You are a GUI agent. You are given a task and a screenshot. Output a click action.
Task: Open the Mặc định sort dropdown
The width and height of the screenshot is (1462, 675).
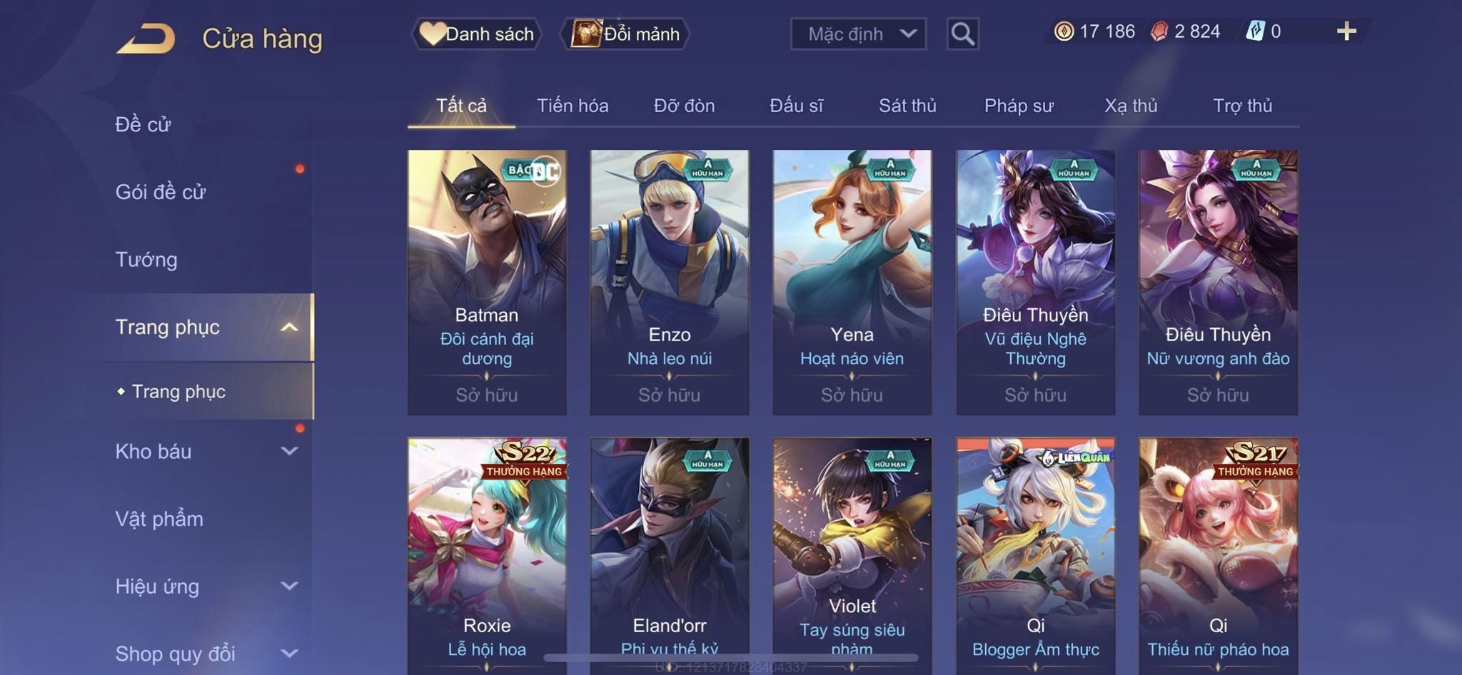coord(858,34)
